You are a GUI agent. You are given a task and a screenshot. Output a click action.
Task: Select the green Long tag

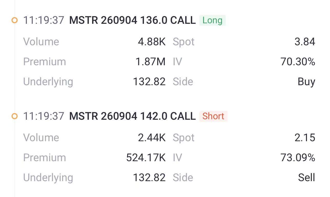click(212, 20)
